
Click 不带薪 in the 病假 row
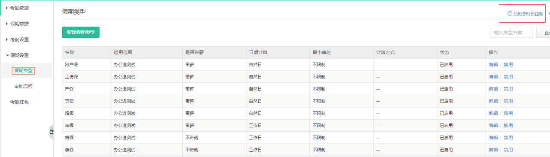coord(192,138)
